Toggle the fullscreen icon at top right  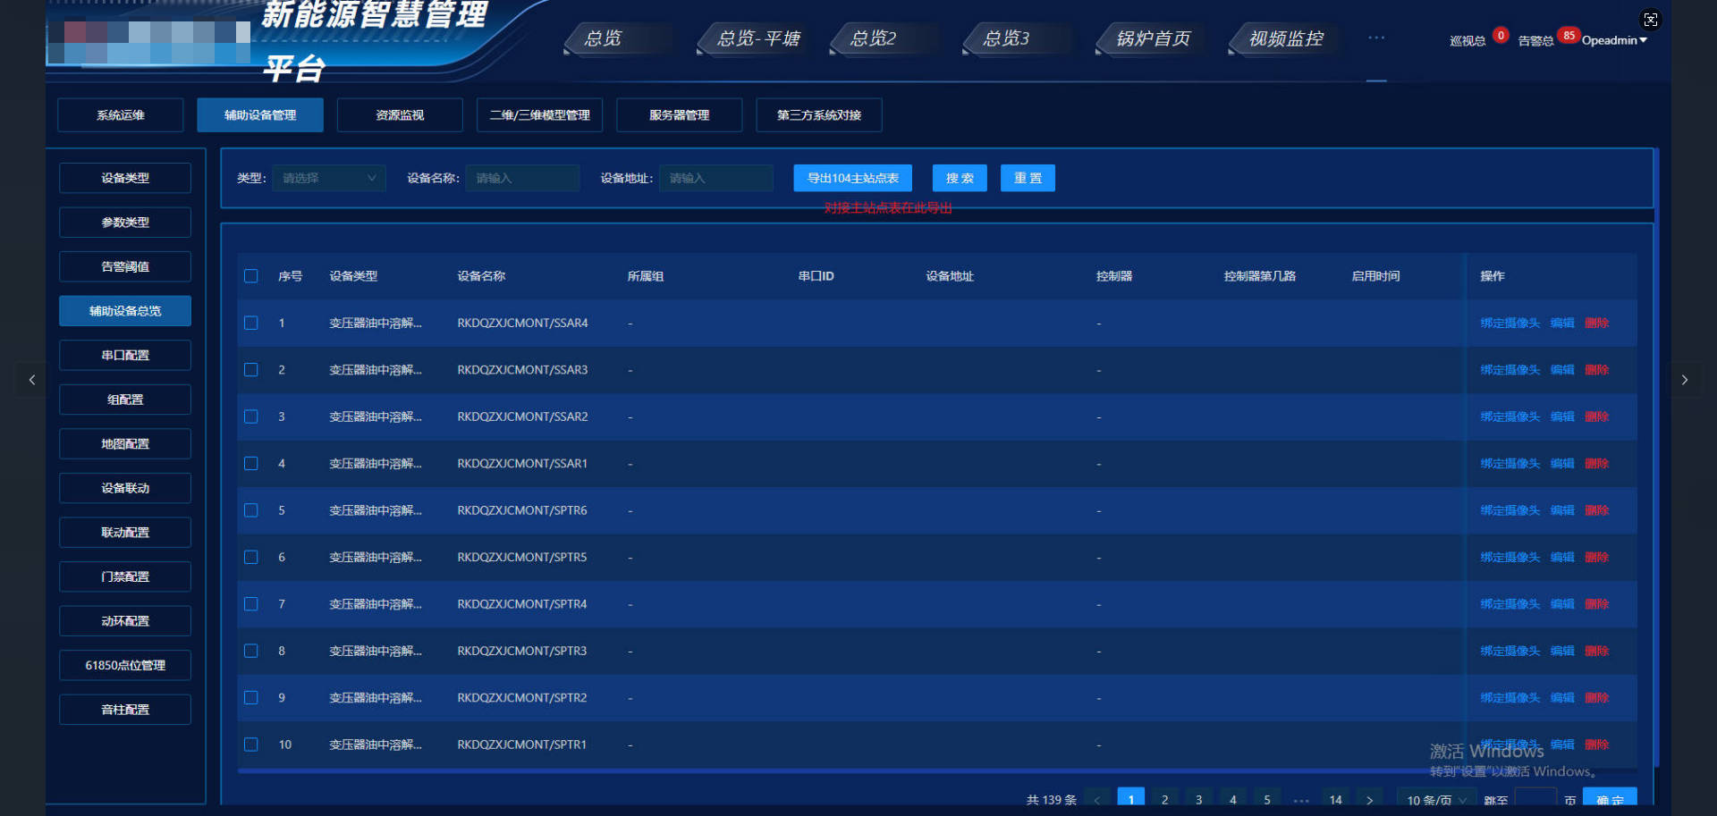(1651, 20)
